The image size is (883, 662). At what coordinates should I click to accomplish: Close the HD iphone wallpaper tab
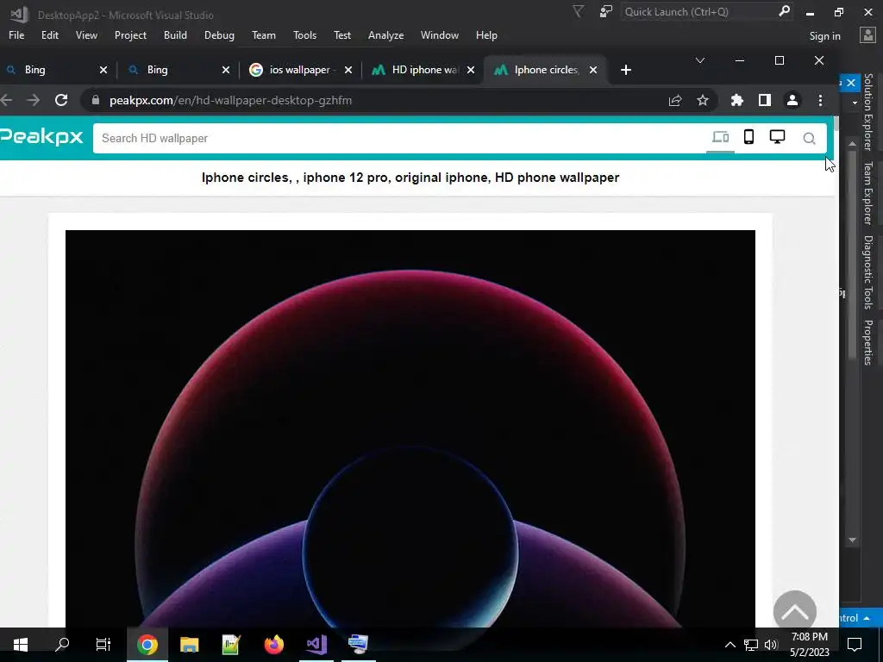pyautogui.click(x=471, y=70)
